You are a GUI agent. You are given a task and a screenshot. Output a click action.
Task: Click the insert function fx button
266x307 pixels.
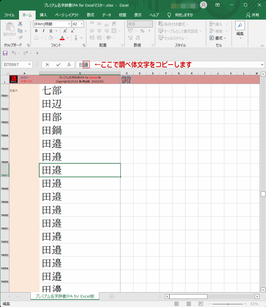tap(69, 65)
